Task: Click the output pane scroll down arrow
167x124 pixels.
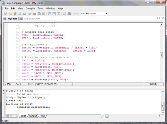Action: pos(163,112)
